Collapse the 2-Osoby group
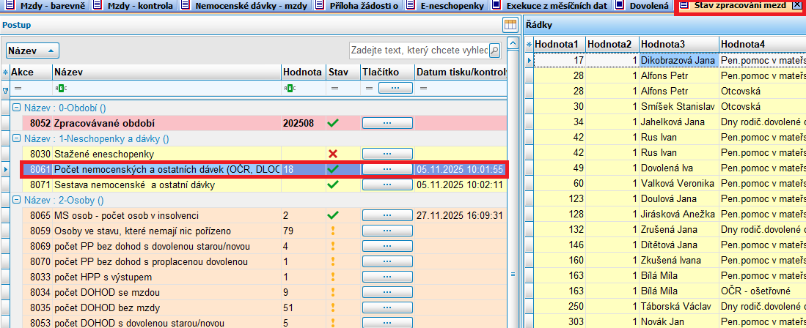Image resolution: width=806 pixels, height=328 pixels. [16, 200]
